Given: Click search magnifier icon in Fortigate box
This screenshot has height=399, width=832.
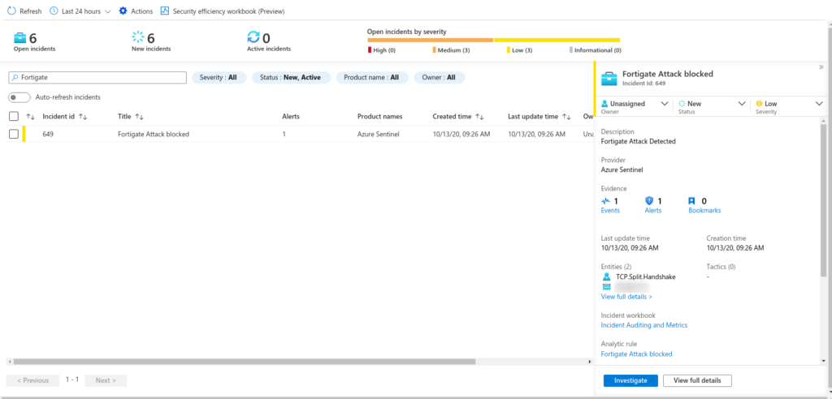Looking at the screenshot, I should 15,77.
